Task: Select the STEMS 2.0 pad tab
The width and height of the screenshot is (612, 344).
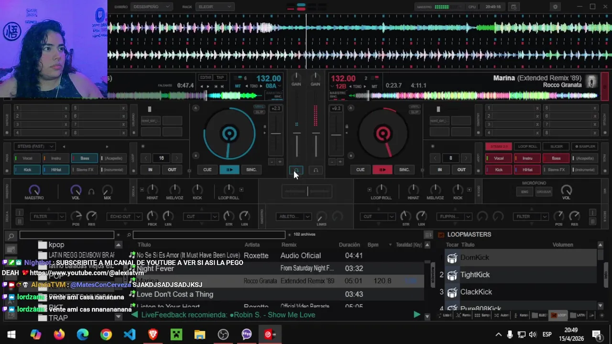Action: (499, 146)
